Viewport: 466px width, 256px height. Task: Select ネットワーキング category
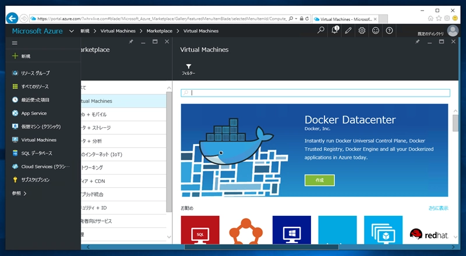pos(123,168)
